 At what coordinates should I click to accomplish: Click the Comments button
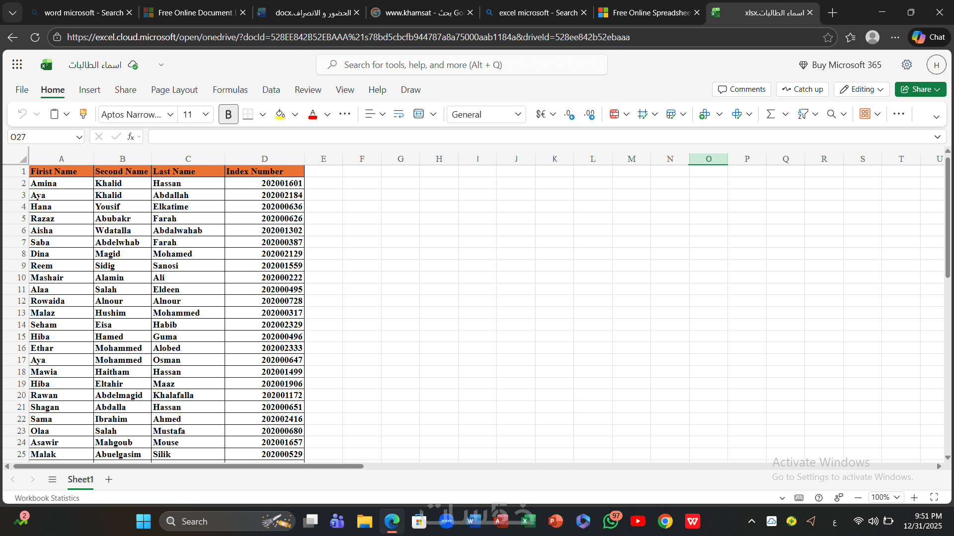click(741, 89)
